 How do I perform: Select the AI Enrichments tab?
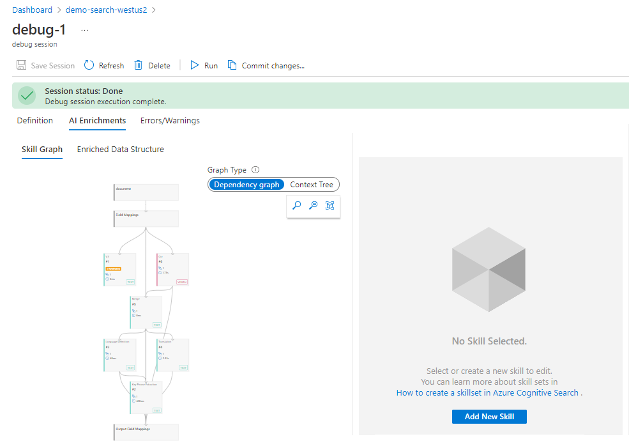(x=98, y=120)
